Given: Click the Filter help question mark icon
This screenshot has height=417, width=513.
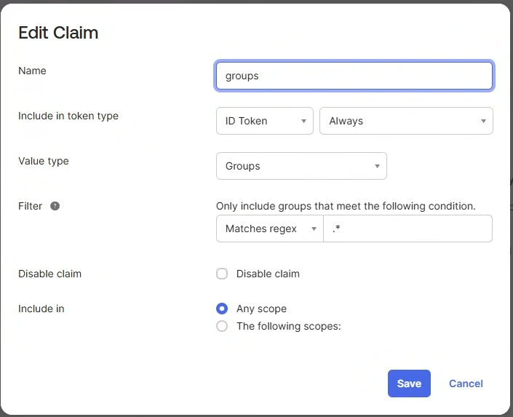Looking at the screenshot, I should tap(55, 206).
